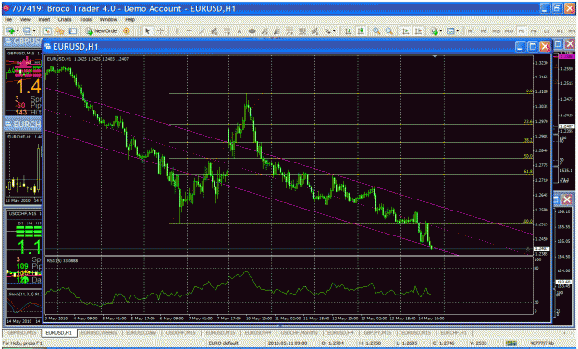This screenshot has height=349, width=578.
Task: Click the Bar Chart type icon
Action: [x=348, y=31]
